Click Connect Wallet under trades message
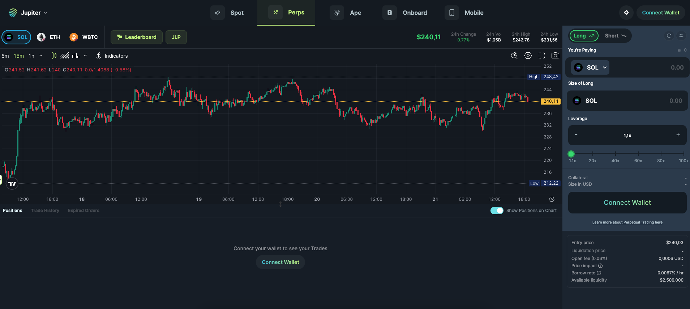Viewport: 690px width, 309px height. 280,262
